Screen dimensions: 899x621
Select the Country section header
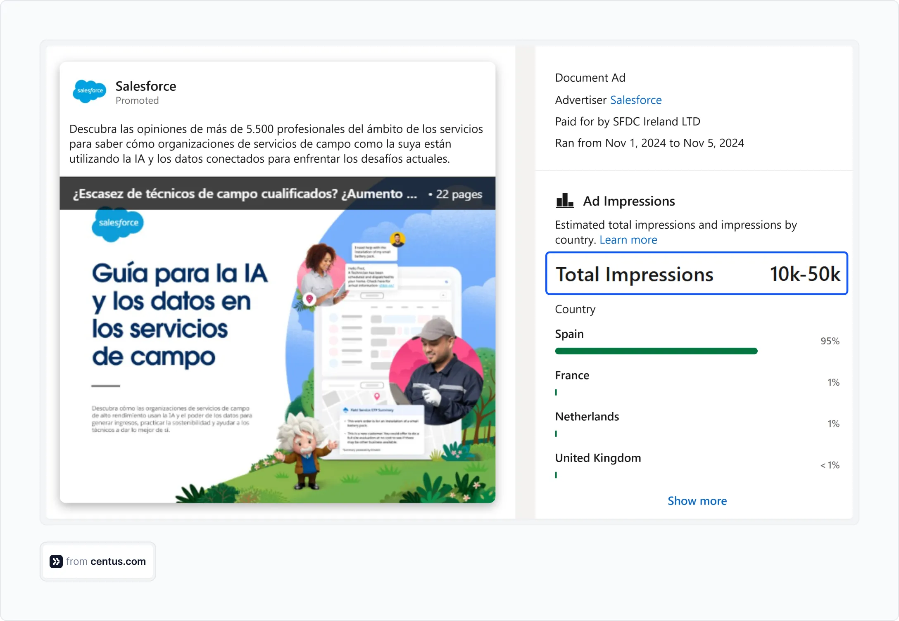pyautogui.click(x=575, y=309)
